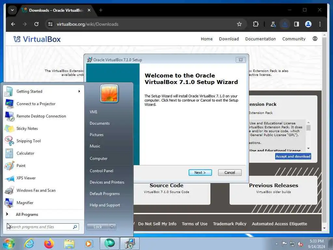Open the Trademark Policy footer link
This screenshot has height=250, width=333.
[230, 224]
